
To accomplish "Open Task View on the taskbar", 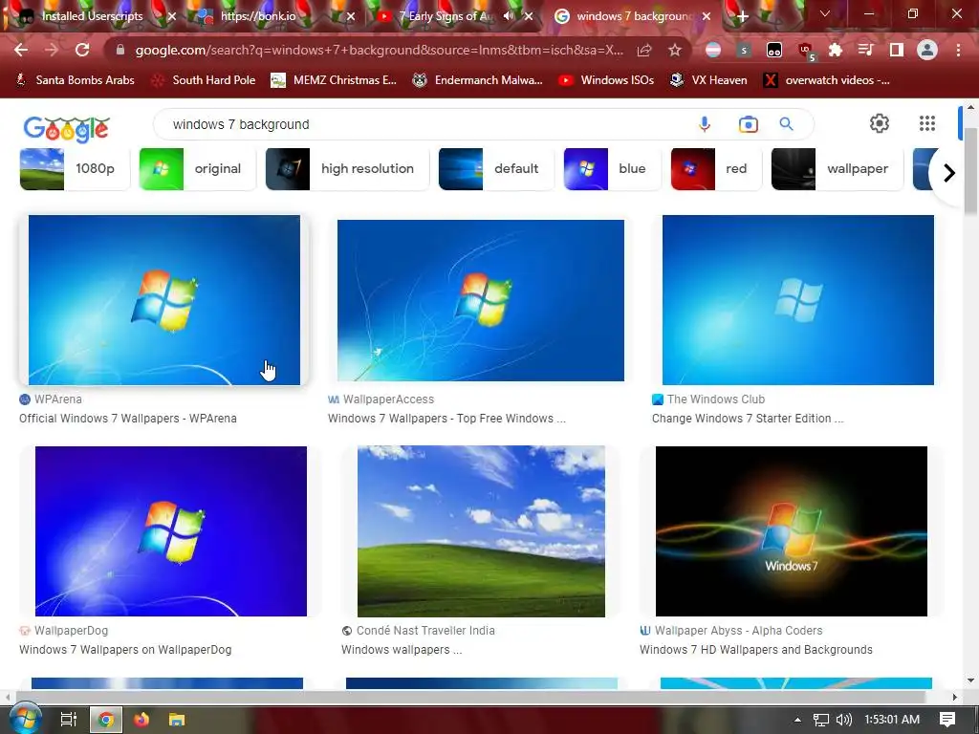I will click(x=69, y=720).
